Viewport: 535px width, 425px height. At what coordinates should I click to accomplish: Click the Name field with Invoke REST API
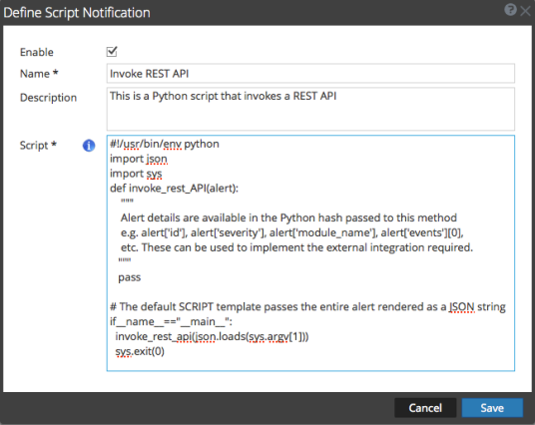click(310, 74)
